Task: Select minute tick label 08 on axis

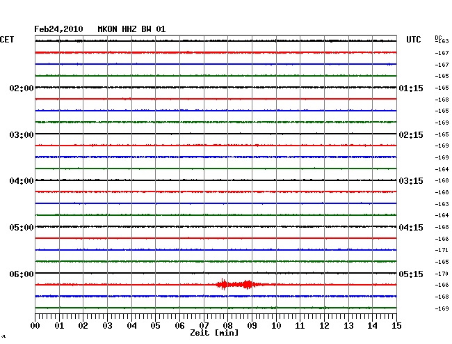Action: pos(227,325)
